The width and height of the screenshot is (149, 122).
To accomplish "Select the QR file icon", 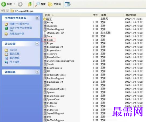I will coord(45,85).
